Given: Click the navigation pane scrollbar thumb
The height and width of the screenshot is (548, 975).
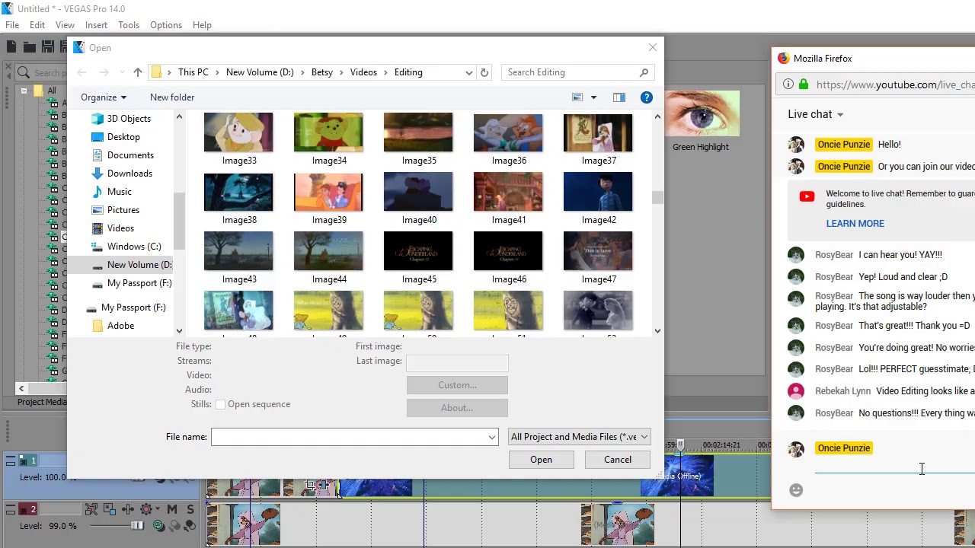Looking at the screenshot, I should pos(179,221).
